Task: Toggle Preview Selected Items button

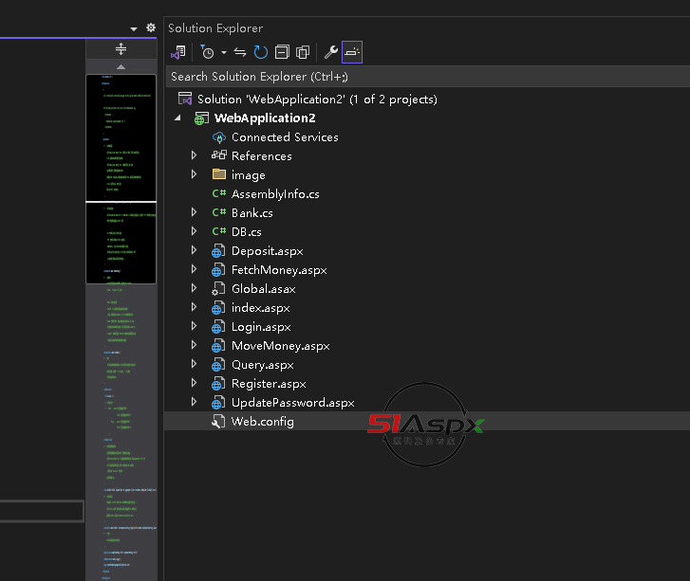Action: (352, 52)
